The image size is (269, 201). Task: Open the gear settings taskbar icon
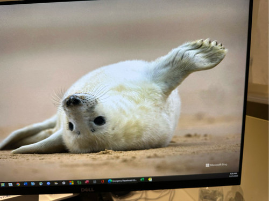[63, 183]
